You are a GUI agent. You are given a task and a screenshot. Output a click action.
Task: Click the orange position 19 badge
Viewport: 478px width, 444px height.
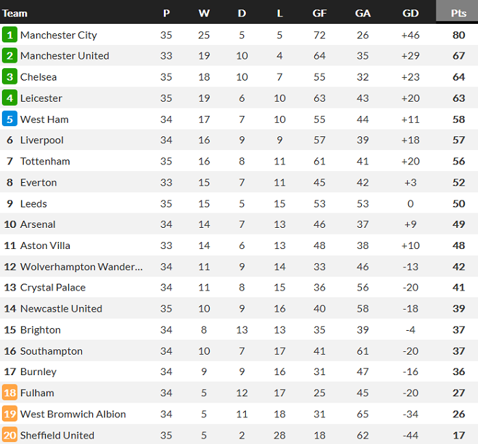tap(10, 414)
